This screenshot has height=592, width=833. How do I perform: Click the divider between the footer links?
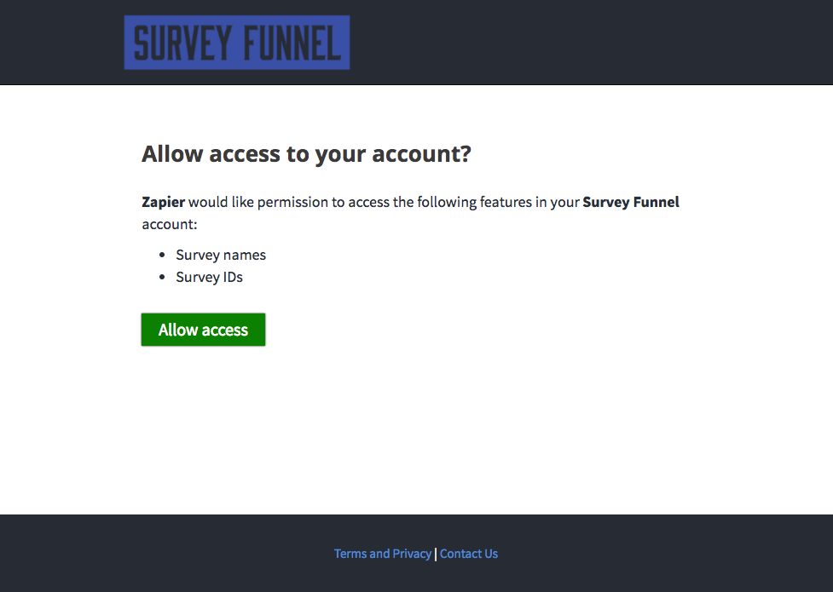pyautogui.click(x=436, y=555)
